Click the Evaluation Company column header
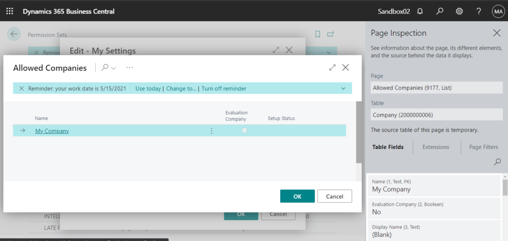The height and width of the screenshot is (241, 508). [x=237, y=116]
